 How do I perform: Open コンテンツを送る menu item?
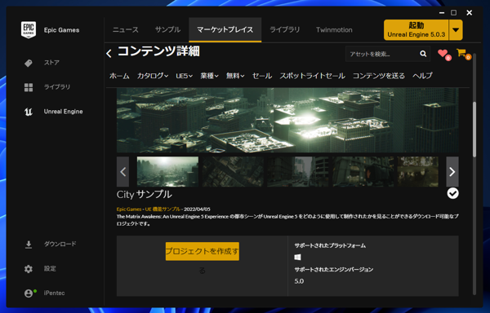point(379,76)
